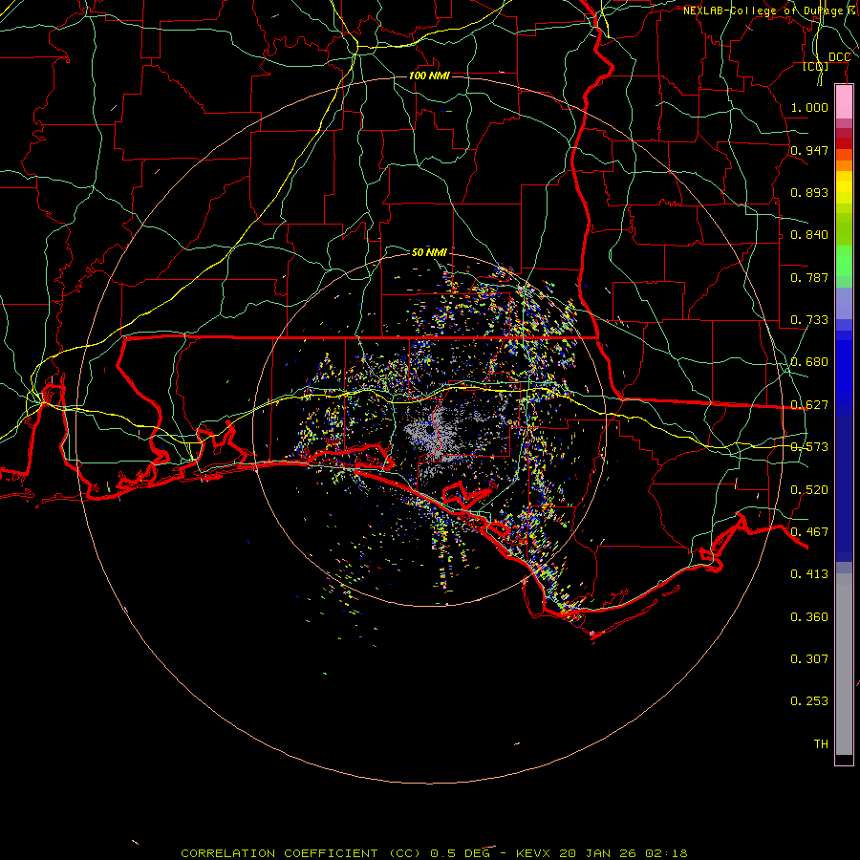Click the 0.360 color scale label
Viewport: 860px width, 860px height.
pos(809,616)
